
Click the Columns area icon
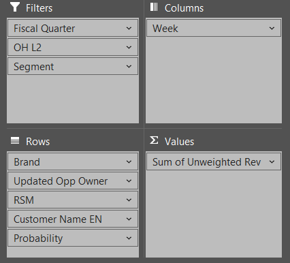pos(154,7)
